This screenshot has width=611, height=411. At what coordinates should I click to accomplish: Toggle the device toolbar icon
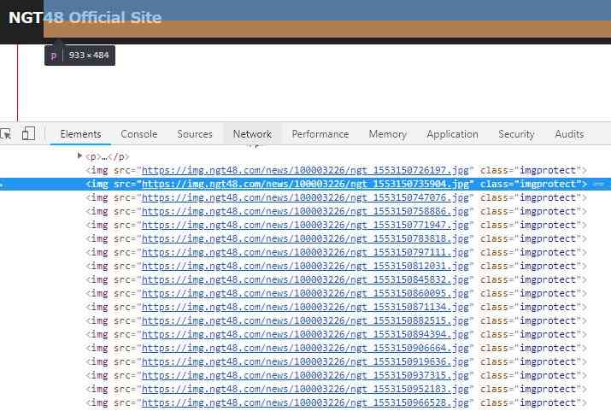coord(28,133)
